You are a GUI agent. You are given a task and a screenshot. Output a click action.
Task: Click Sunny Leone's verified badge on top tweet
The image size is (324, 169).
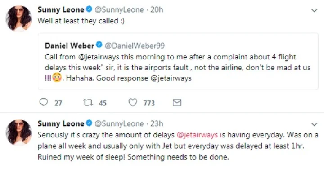(x=89, y=9)
